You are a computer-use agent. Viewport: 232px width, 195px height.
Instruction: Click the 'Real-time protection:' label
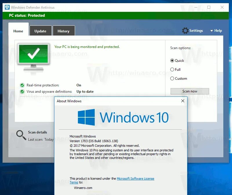tap(43, 85)
